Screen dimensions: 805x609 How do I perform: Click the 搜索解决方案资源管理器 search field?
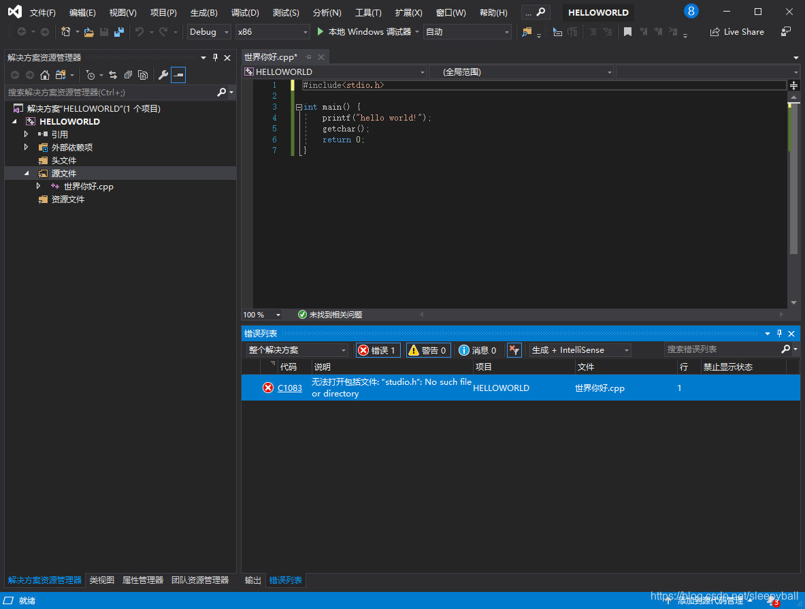coord(110,93)
